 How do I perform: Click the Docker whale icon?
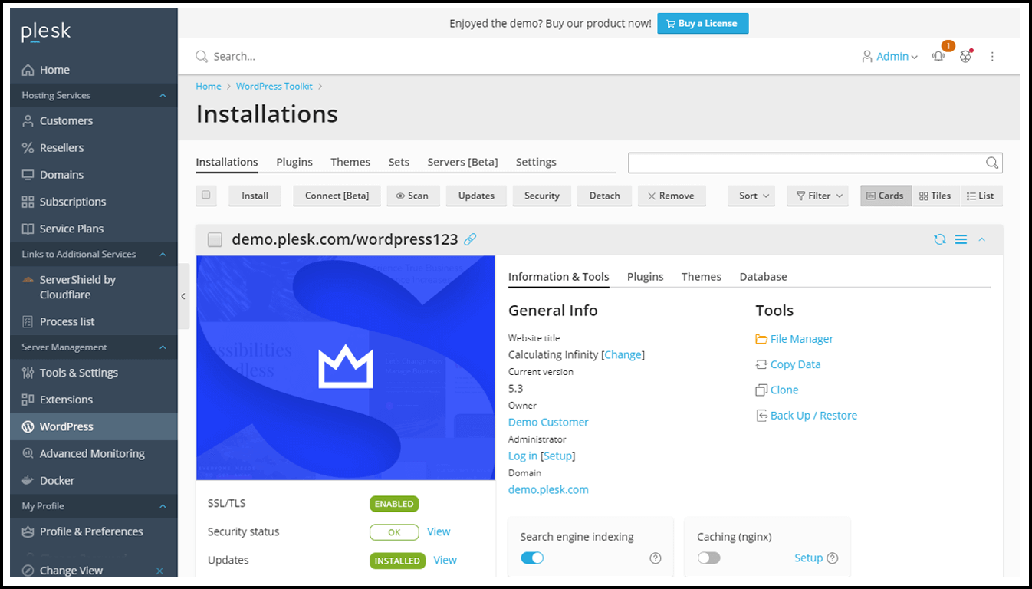coord(28,481)
